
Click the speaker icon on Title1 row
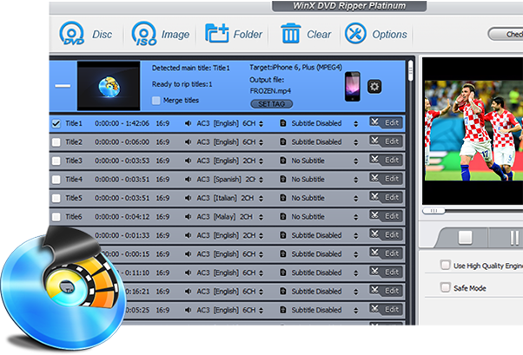189,123
